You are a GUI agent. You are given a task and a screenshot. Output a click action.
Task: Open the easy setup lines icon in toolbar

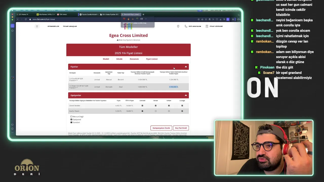[x=224, y=19]
